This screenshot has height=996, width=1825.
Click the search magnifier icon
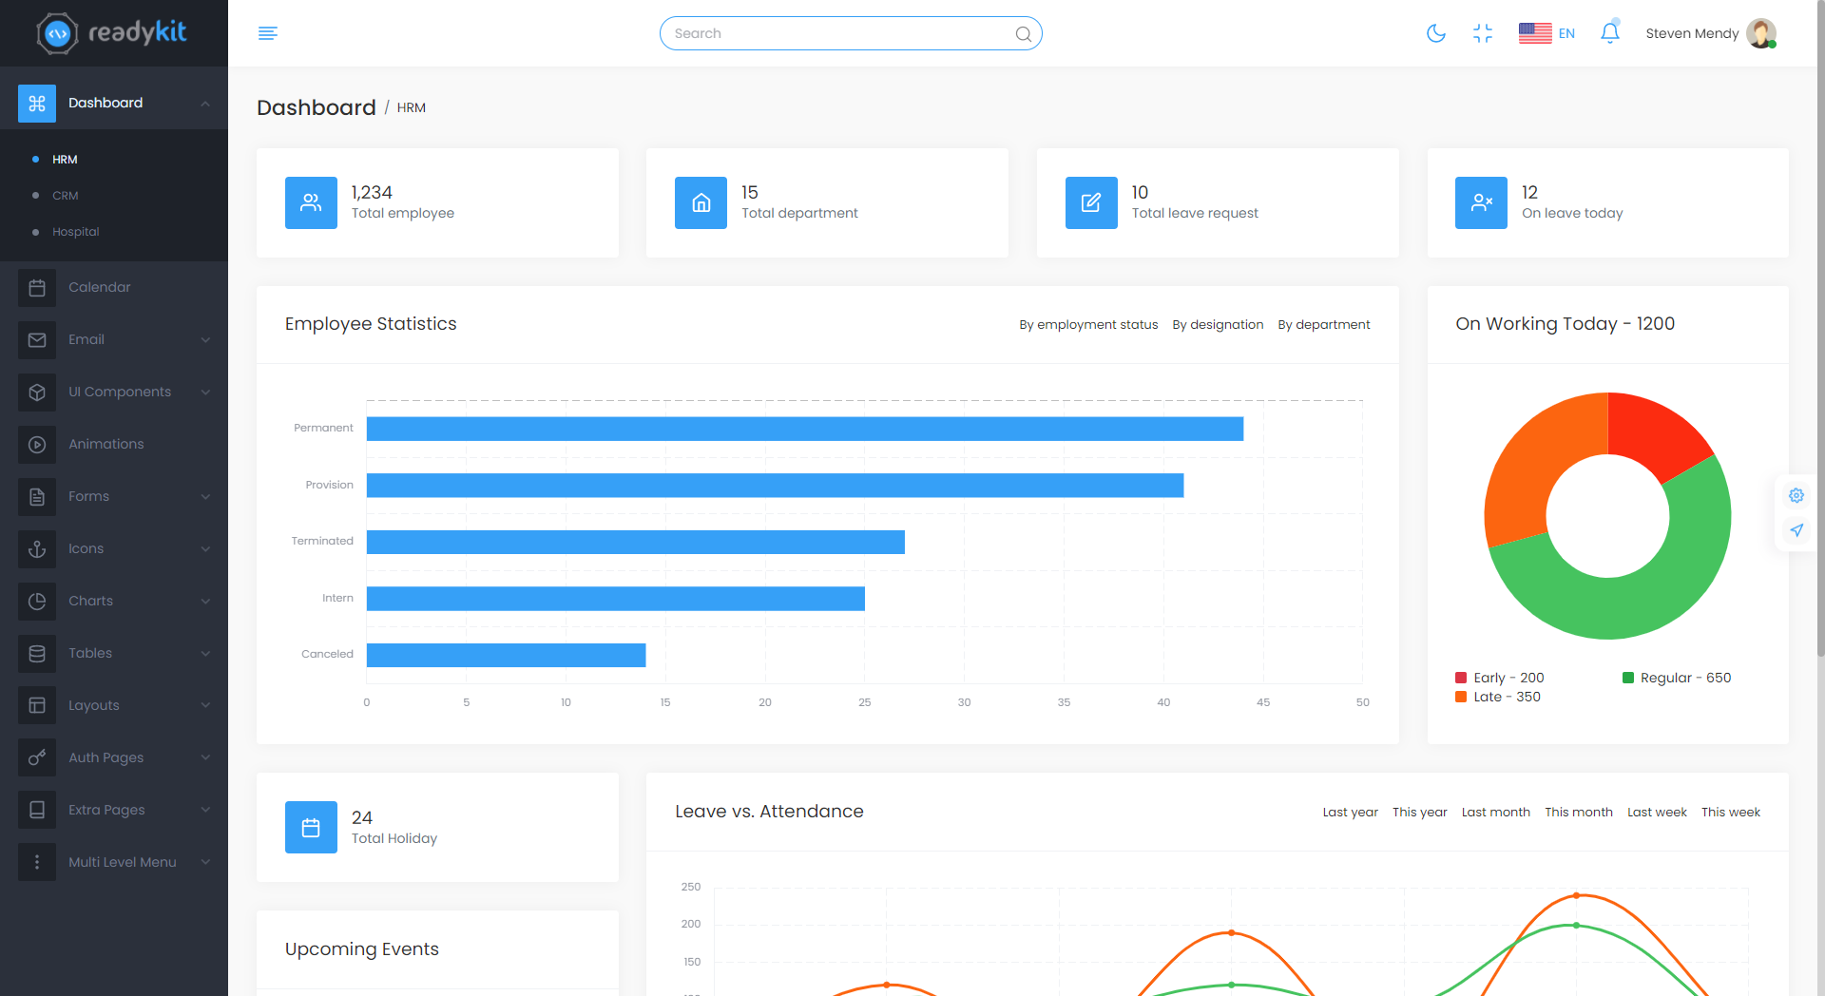[1023, 34]
